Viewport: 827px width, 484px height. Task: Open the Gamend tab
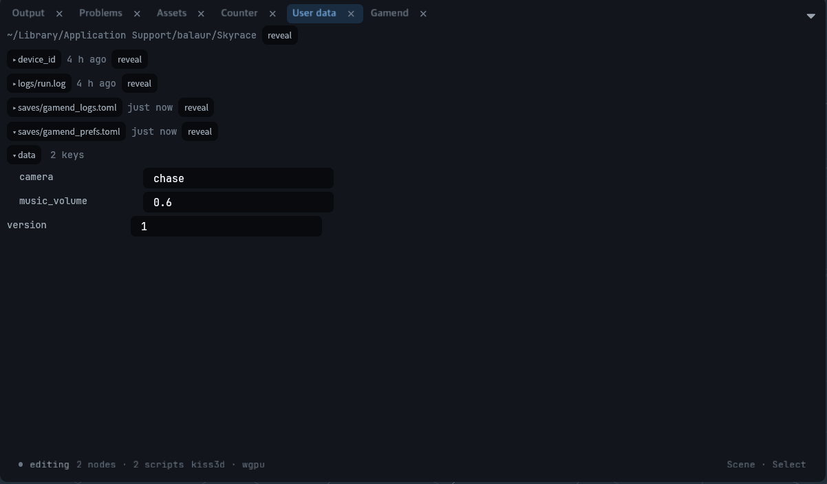coord(389,13)
